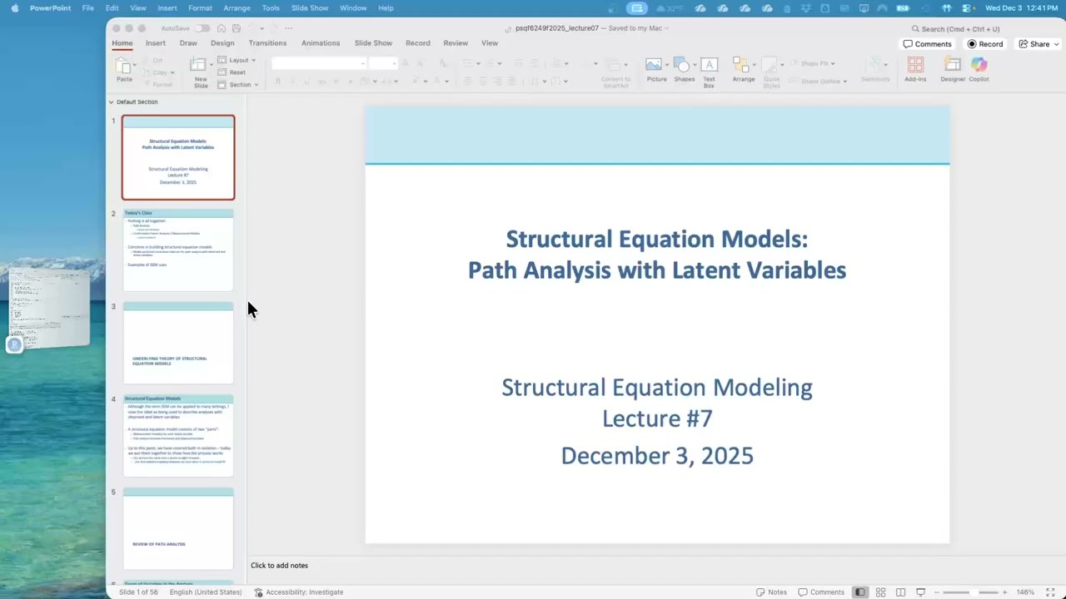Viewport: 1066px width, 599px height.
Task: Open the Draw ribbon tab
Action: point(188,43)
